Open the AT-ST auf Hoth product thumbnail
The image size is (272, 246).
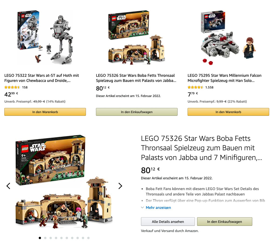click(45, 37)
